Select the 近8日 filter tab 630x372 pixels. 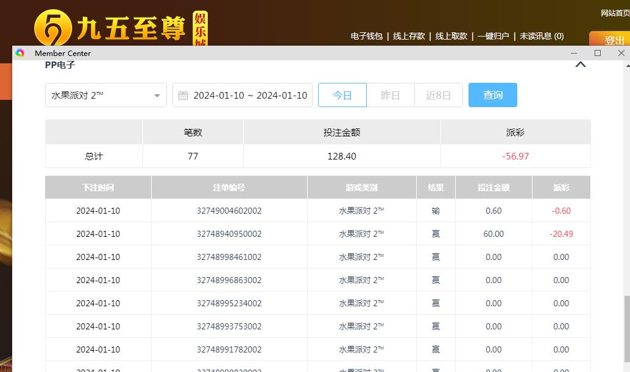point(438,95)
